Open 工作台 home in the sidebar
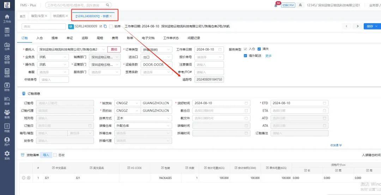The image size is (381, 195). coord(7,18)
